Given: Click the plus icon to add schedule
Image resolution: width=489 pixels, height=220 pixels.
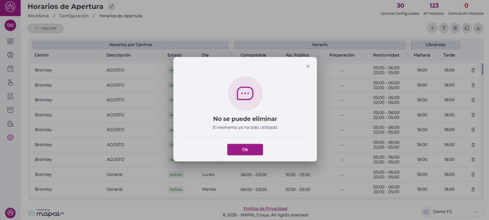Looking at the screenshot, I should point(432,29).
